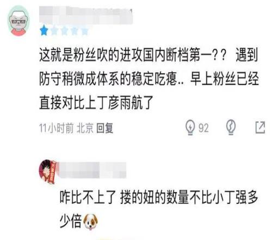Click the lit lightbulb like icon
The image size is (272, 240).
pyautogui.click(x=190, y=128)
